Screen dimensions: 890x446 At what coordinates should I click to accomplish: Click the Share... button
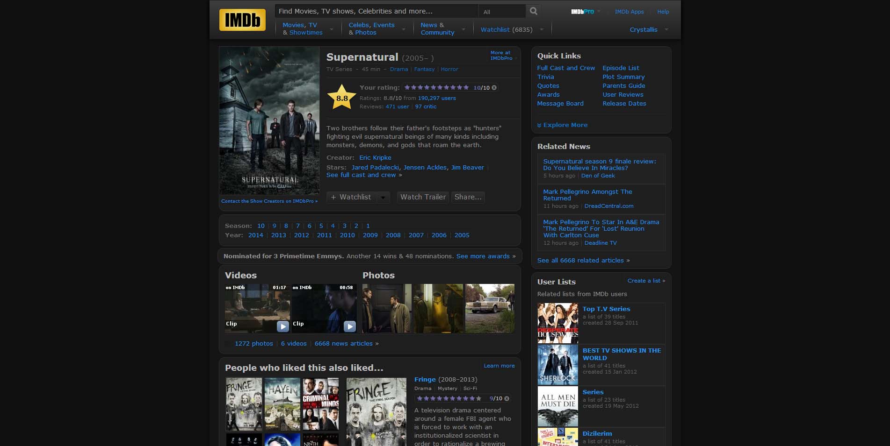468,197
